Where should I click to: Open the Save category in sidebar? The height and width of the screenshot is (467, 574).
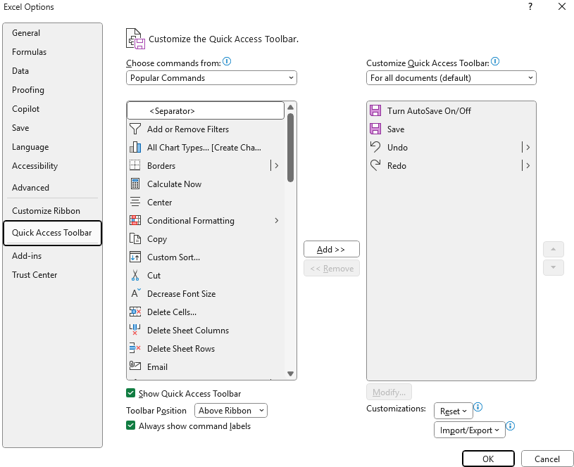coord(52,128)
